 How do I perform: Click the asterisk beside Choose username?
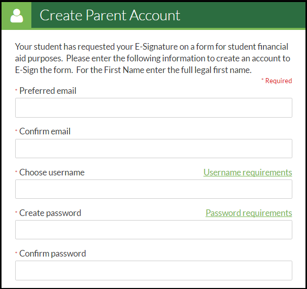[16, 171]
